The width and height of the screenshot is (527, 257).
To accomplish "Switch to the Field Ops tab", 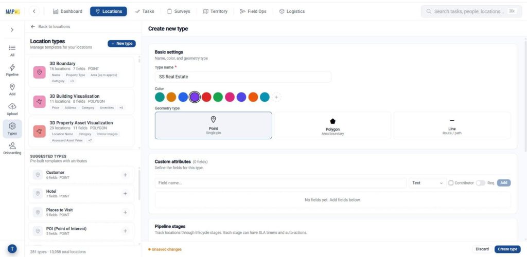I will (x=253, y=11).
